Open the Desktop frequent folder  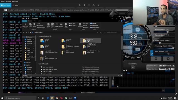(x=45, y=41)
